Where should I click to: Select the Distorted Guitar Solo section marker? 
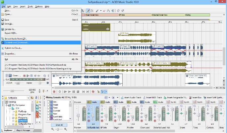pyautogui.click(x=168, y=15)
